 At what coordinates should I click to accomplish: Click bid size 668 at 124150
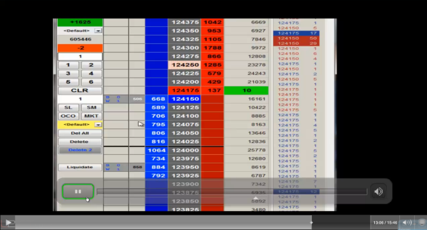pos(156,99)
